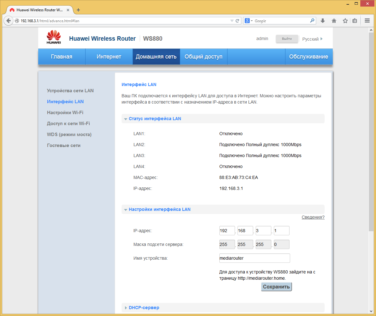Open Настройки Wi-Fi sidebar item

click(x=65, y=113)
